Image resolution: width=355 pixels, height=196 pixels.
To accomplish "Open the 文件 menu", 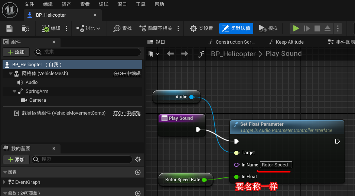I will point(29,4).
